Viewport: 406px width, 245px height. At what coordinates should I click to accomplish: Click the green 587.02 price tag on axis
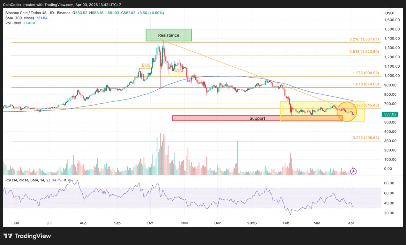click(x=390, y=114)
